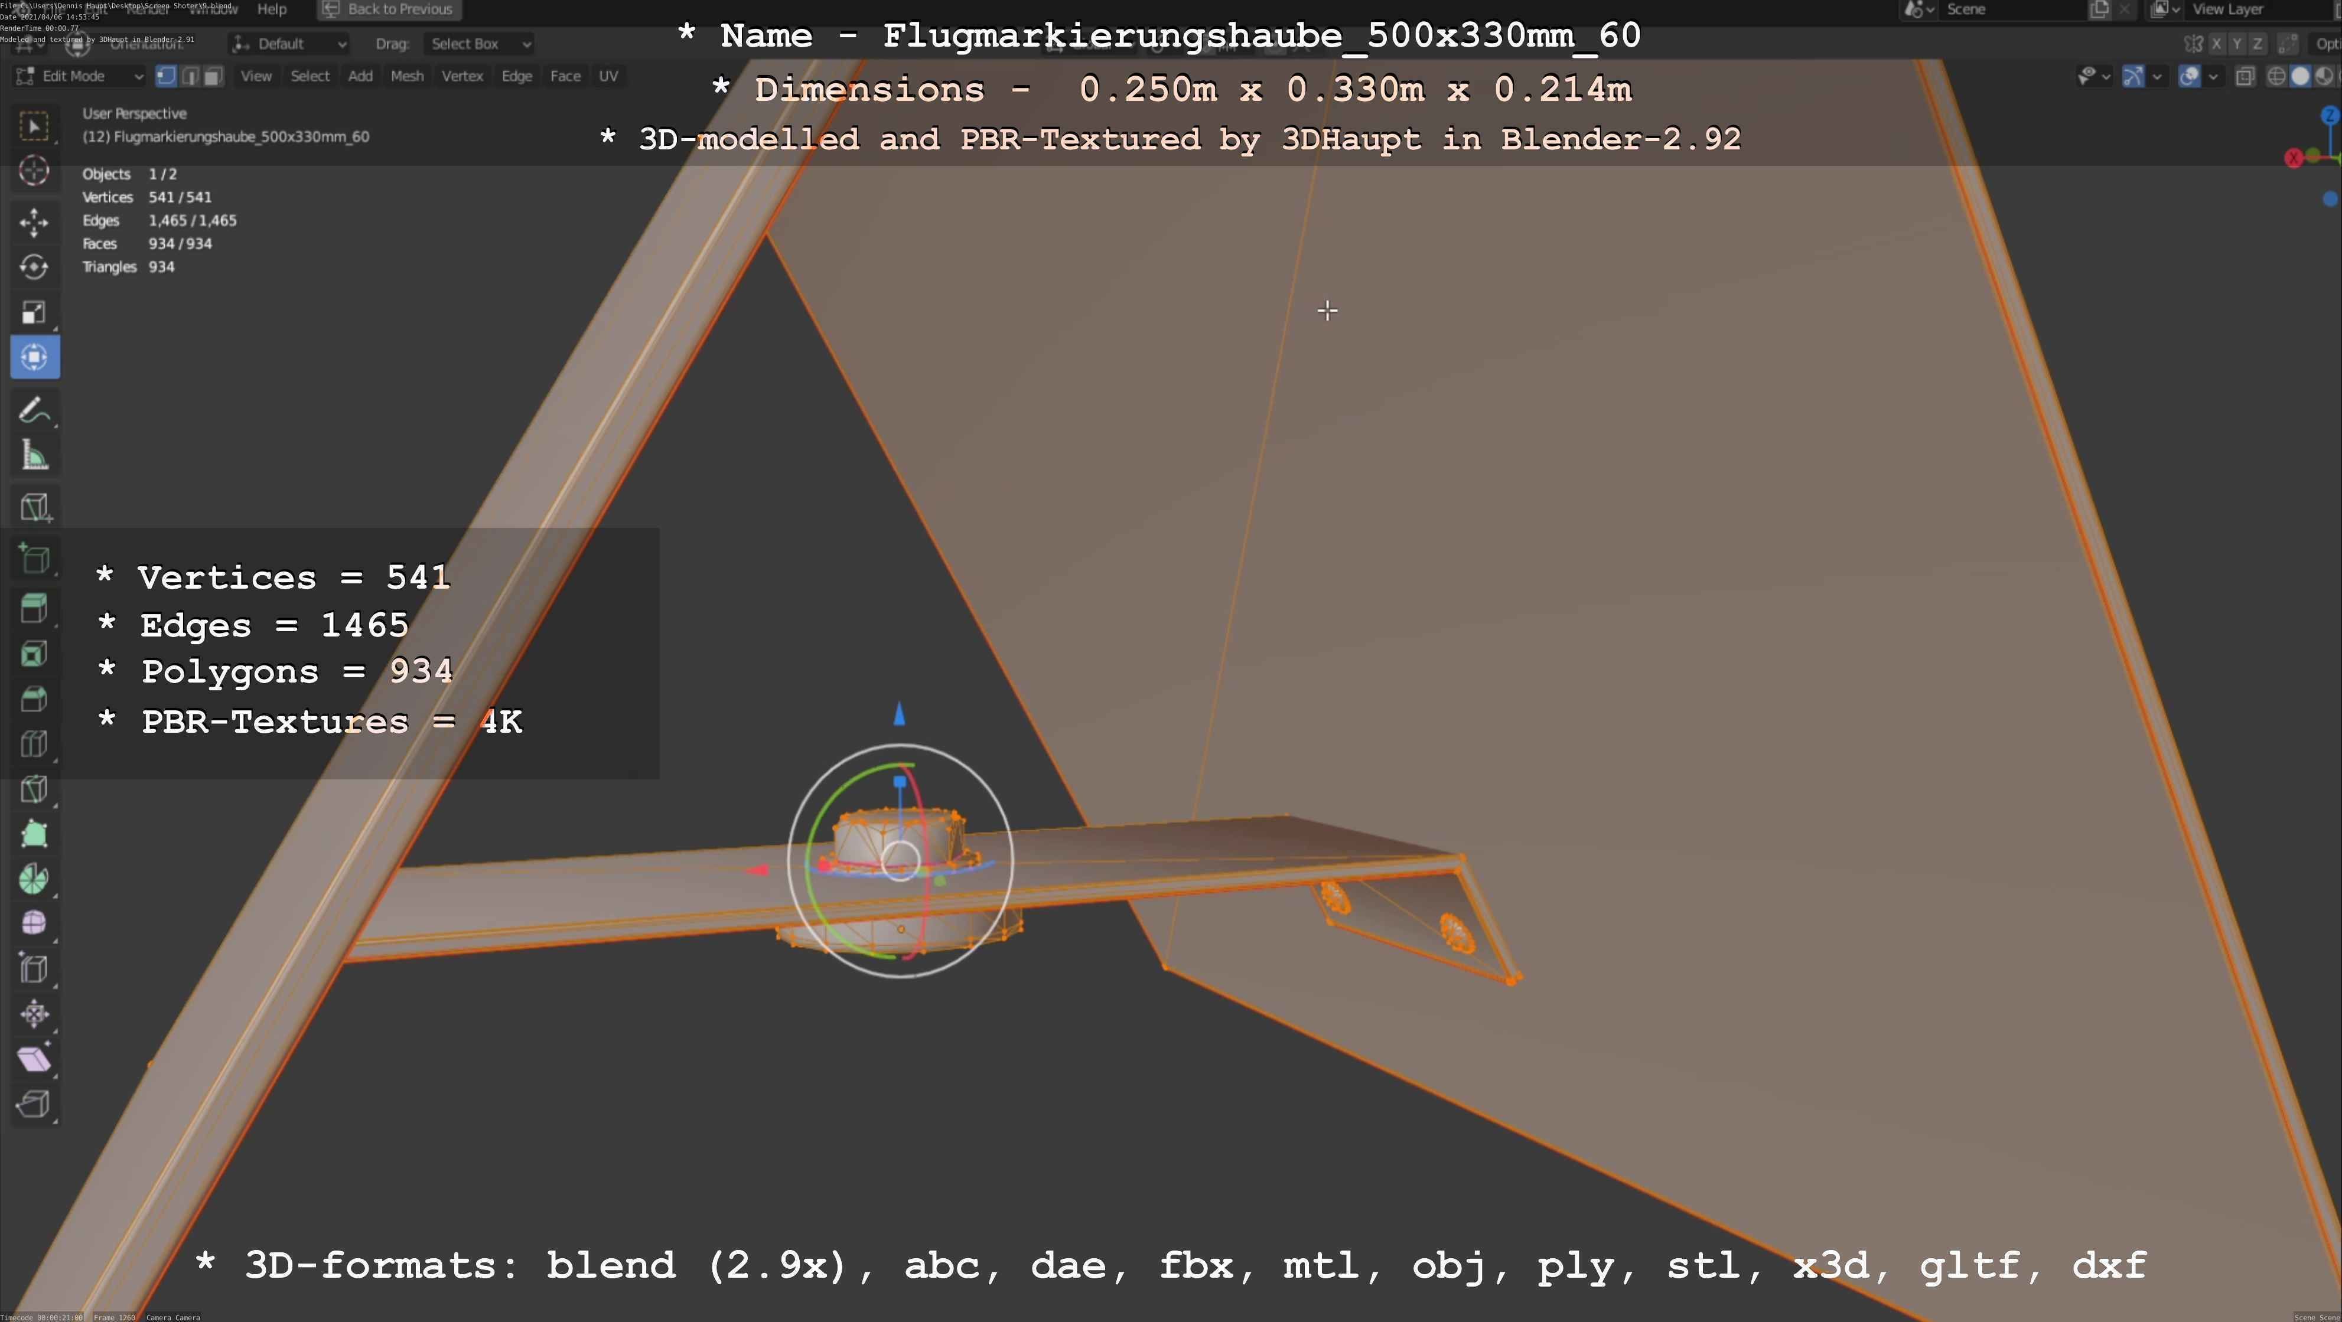Open the Select menu

[310, 76]
